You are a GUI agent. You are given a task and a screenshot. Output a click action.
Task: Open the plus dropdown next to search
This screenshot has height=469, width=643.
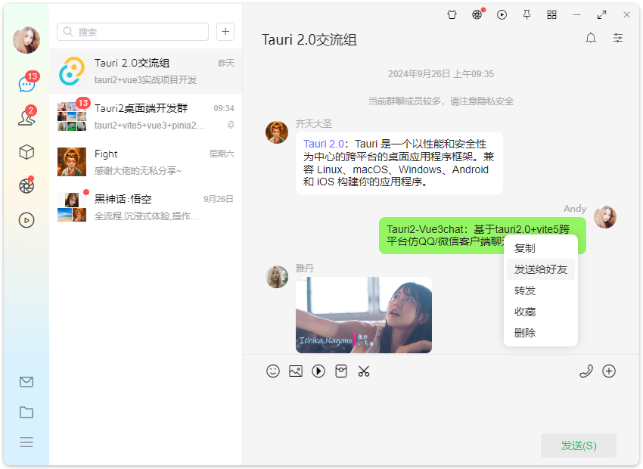225,32
